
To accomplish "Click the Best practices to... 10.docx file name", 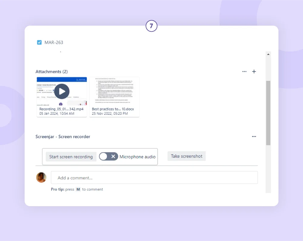I will click(x=113, y=109).
